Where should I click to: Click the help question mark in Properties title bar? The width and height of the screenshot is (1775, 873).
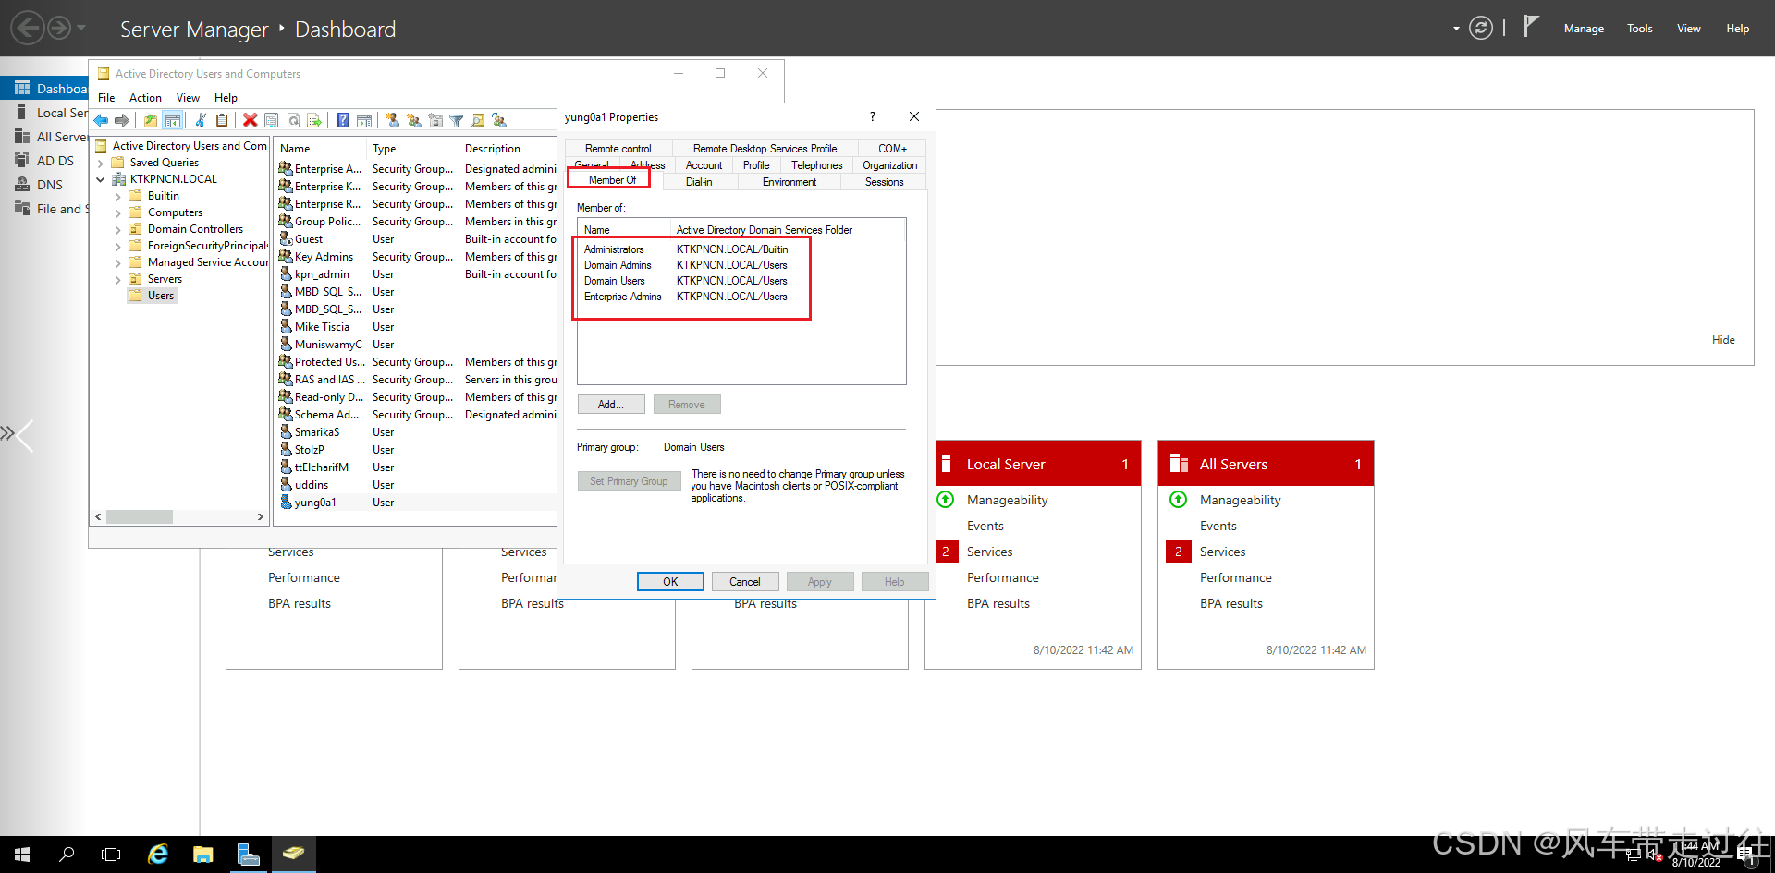pyautogui.click(x=872, y=116)
